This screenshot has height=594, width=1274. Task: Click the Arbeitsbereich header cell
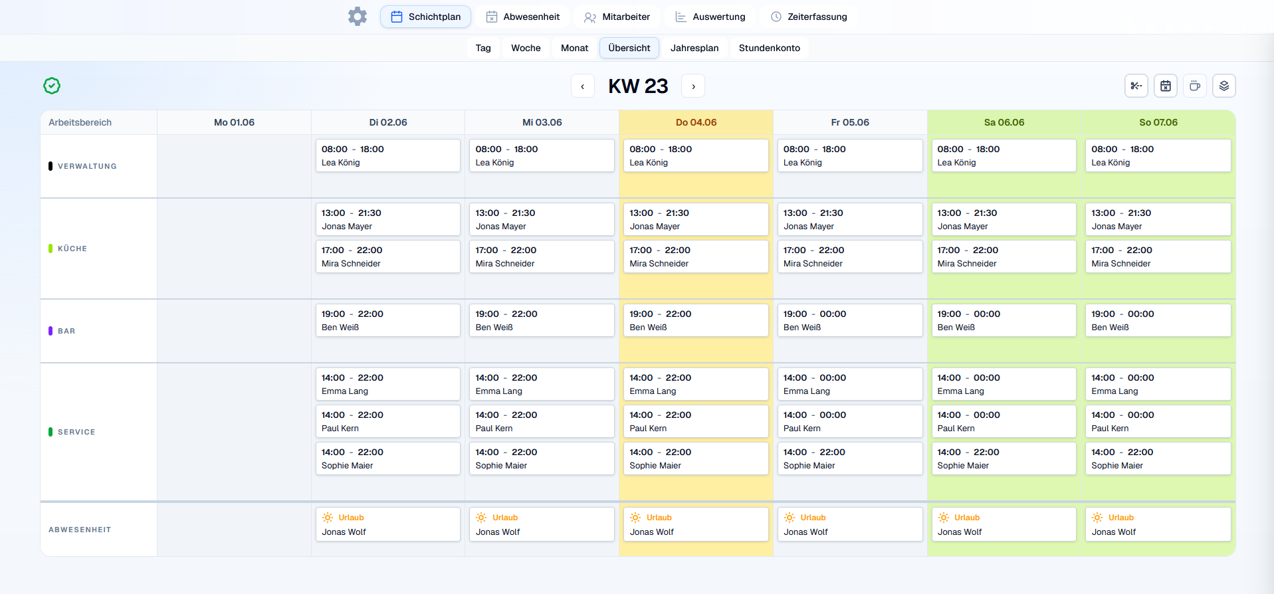click(99, 122)
